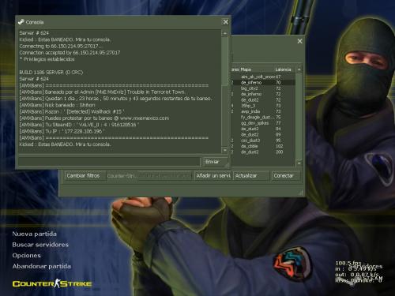Viewport: 395px width, 296px height.
Task: Click the Steam icon in Consola title bar
Action: pos(21,22)
